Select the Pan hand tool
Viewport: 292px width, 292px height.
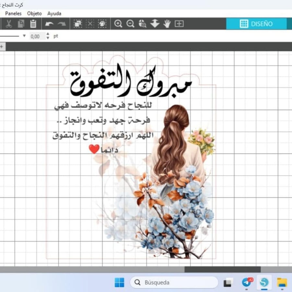(x=167, y=24)
